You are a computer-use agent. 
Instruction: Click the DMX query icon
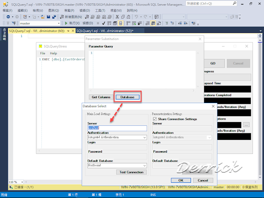98,16
